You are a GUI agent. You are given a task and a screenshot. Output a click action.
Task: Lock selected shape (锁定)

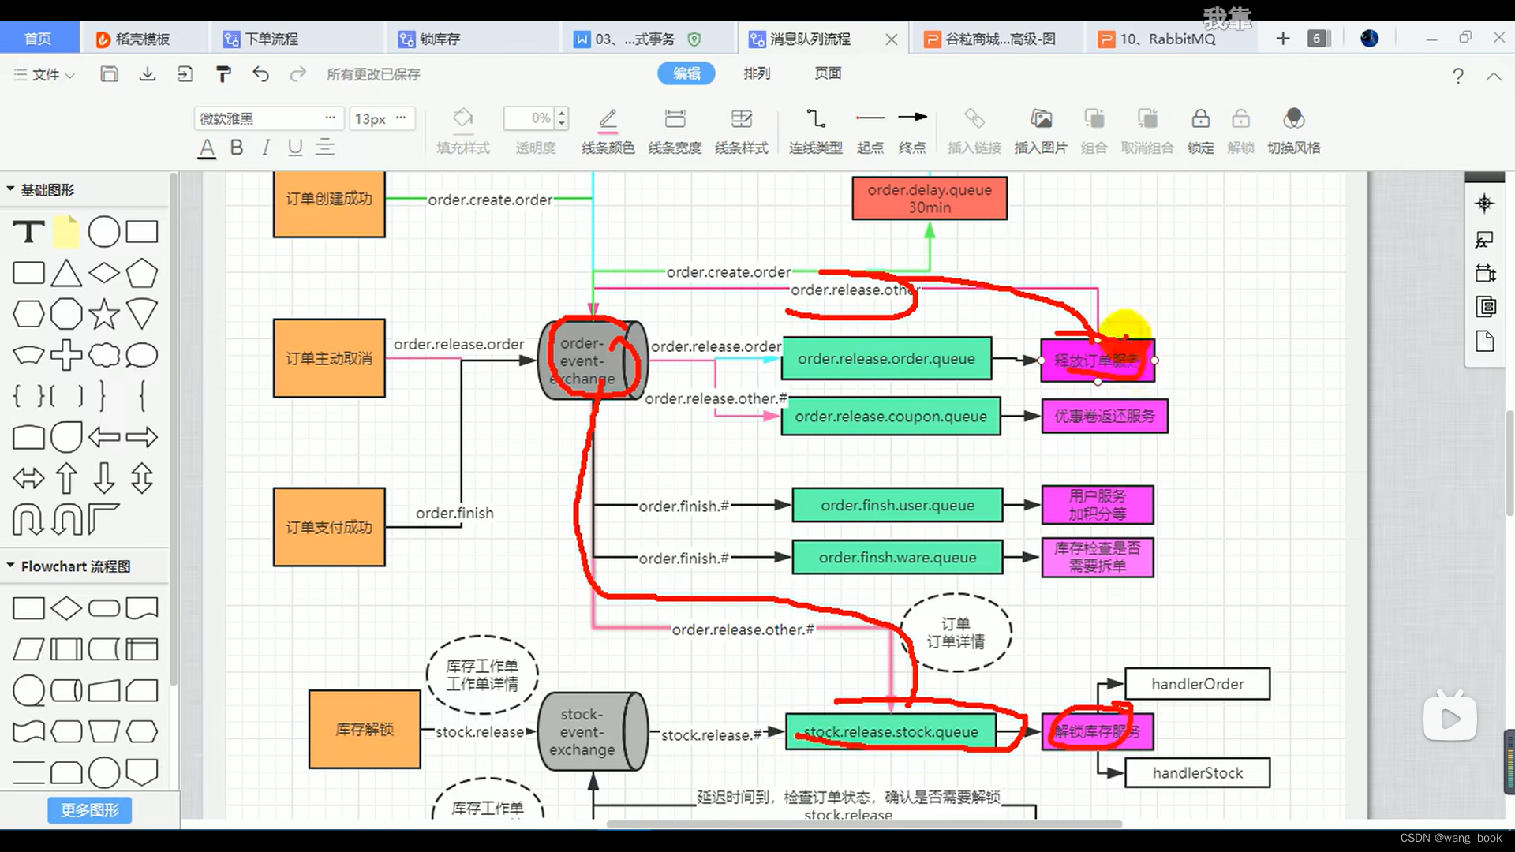coord(1201,131)
